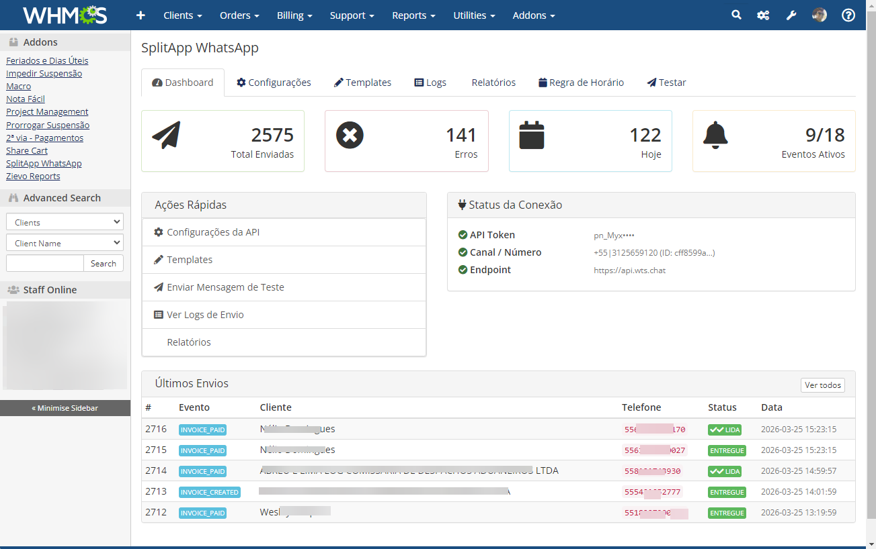876x549 pixels.
Task: Open the search magnifier icon
Action: pos(737,15)
